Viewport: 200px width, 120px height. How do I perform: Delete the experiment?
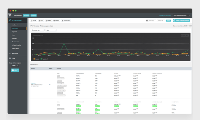click(56, 21)
